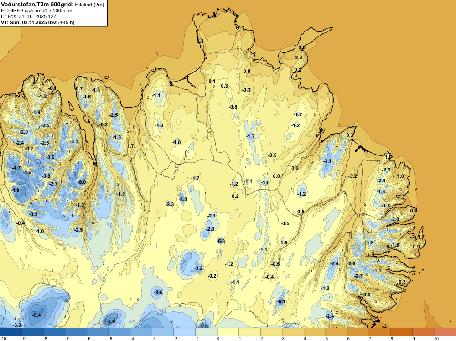The width and height of the screenshot is (456, 341).
Task: Click the 2.4 temperature value near the northeast peninsula
Action: point(299,57)
